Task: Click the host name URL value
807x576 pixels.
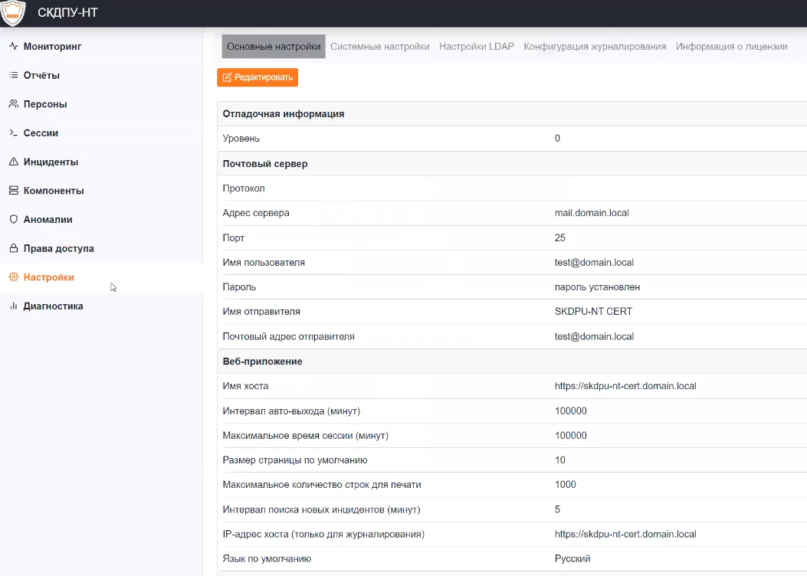Action: [x=625, y=386]
